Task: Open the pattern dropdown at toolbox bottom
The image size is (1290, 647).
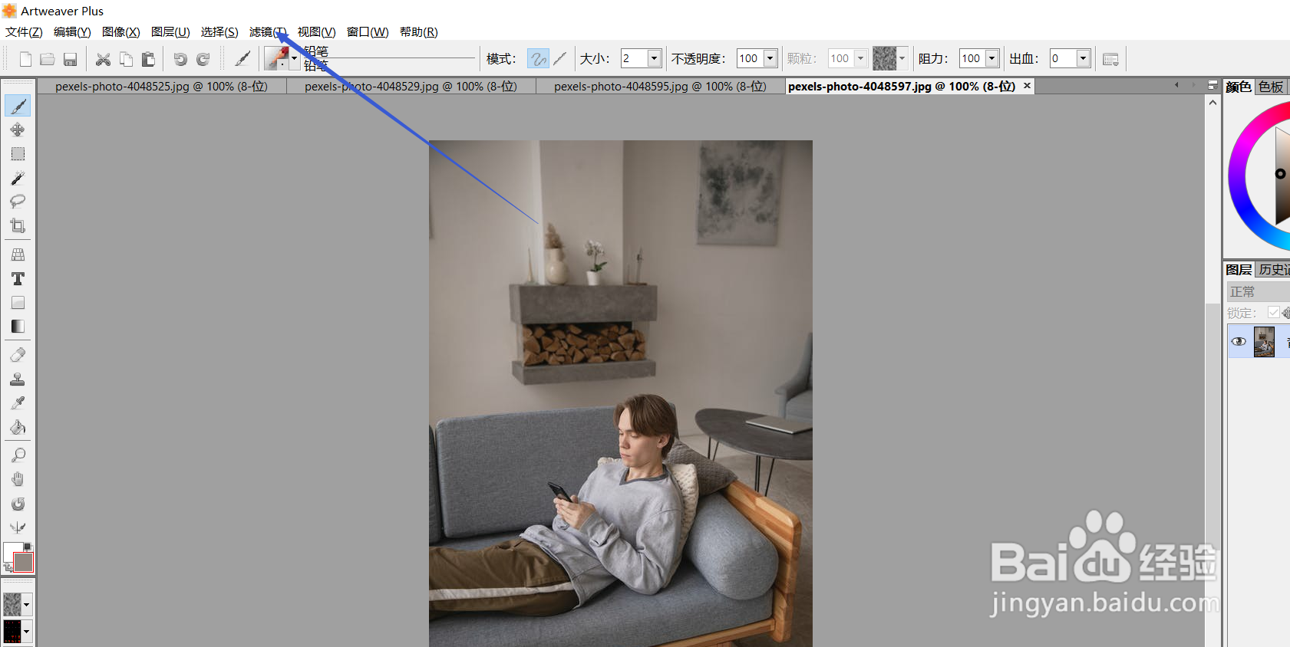Action: [x=26, y=632]
